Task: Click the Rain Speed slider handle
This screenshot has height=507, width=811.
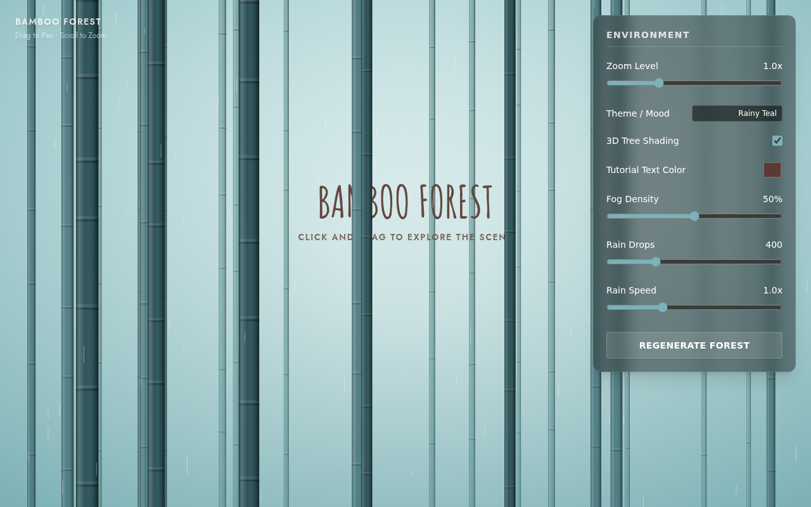Action: pos(663,307)
